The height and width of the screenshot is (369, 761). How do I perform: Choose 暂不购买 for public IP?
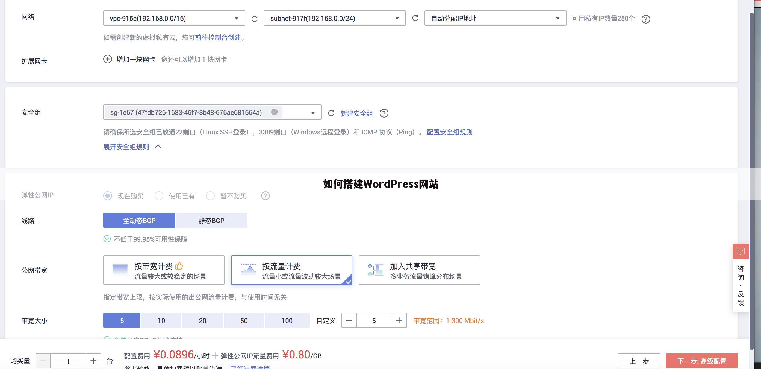pos(210,196)
